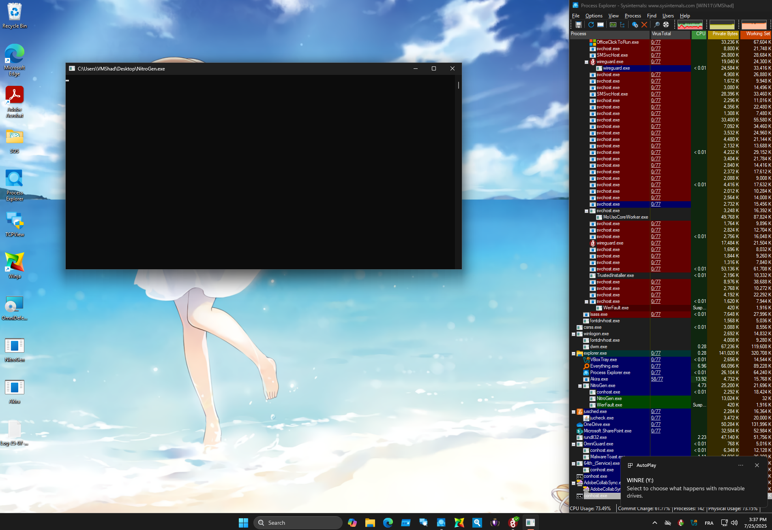The image size is (772, 530).
Task: Open the File menu
Action: [576, 16]
